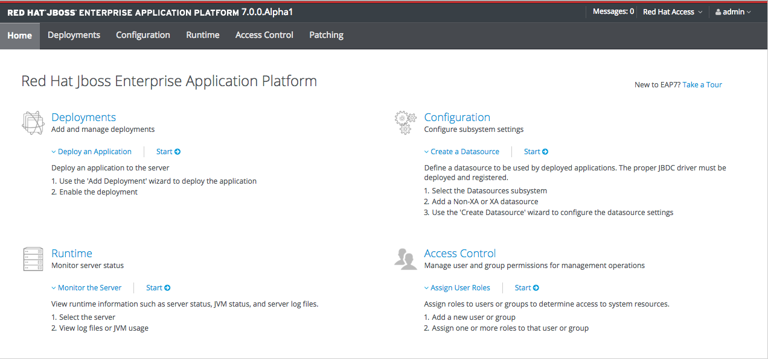Go to the Home tab
Viewport: 768px width, 359px height.
(20, 36)
